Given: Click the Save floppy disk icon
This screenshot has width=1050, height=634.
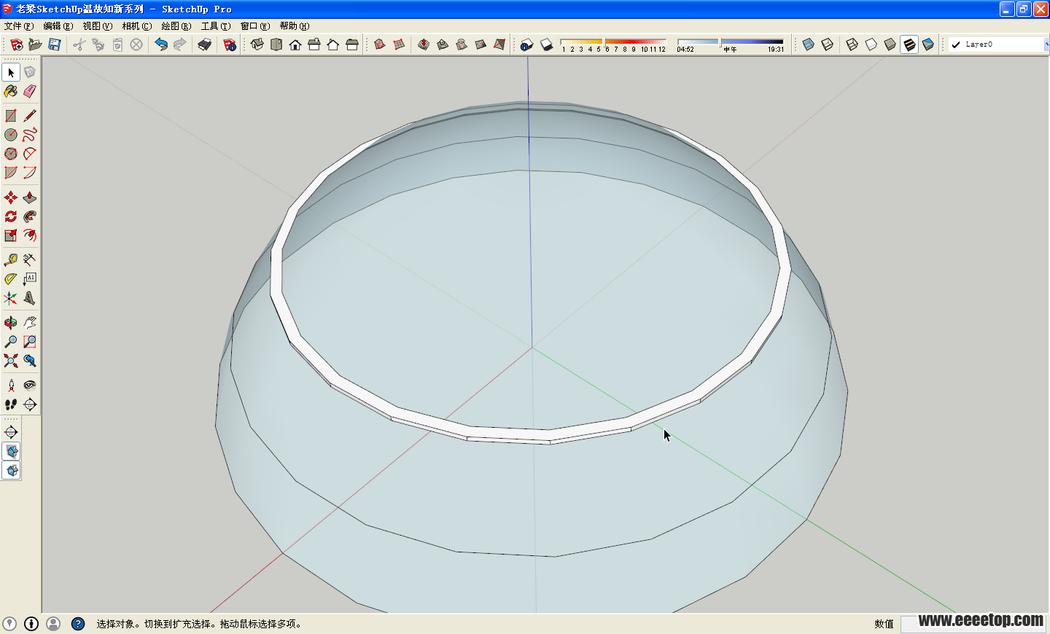Looking at the screenshot, I should (55, 44).
